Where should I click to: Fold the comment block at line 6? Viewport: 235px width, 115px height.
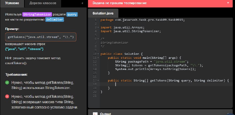98,39
